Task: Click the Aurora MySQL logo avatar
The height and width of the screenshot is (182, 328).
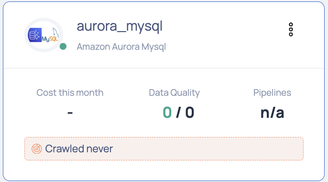Action: (44, 35)
